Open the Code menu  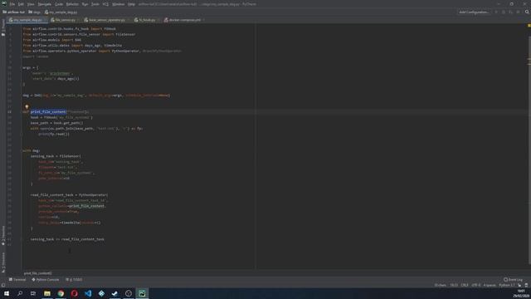coord(59,4)
